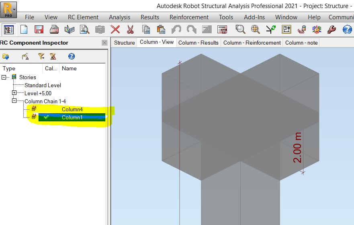Open the Tools menu
354x225 pixels.
226,17
